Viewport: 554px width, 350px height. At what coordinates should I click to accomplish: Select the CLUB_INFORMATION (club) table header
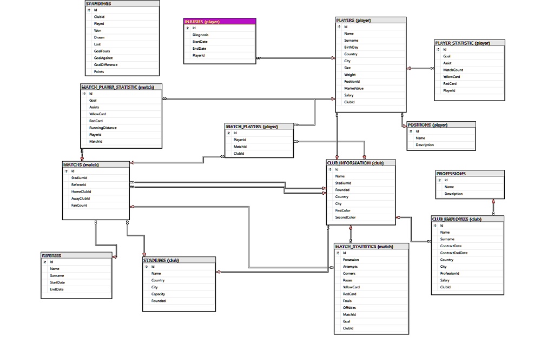click(x=361, y=163)
